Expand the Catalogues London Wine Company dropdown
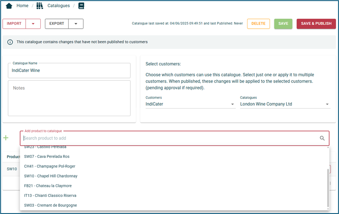339x214 pixels. 285,104
